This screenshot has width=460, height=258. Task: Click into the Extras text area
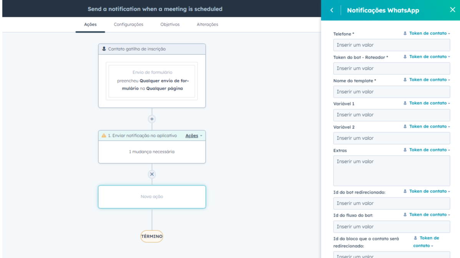click(391, 171)
